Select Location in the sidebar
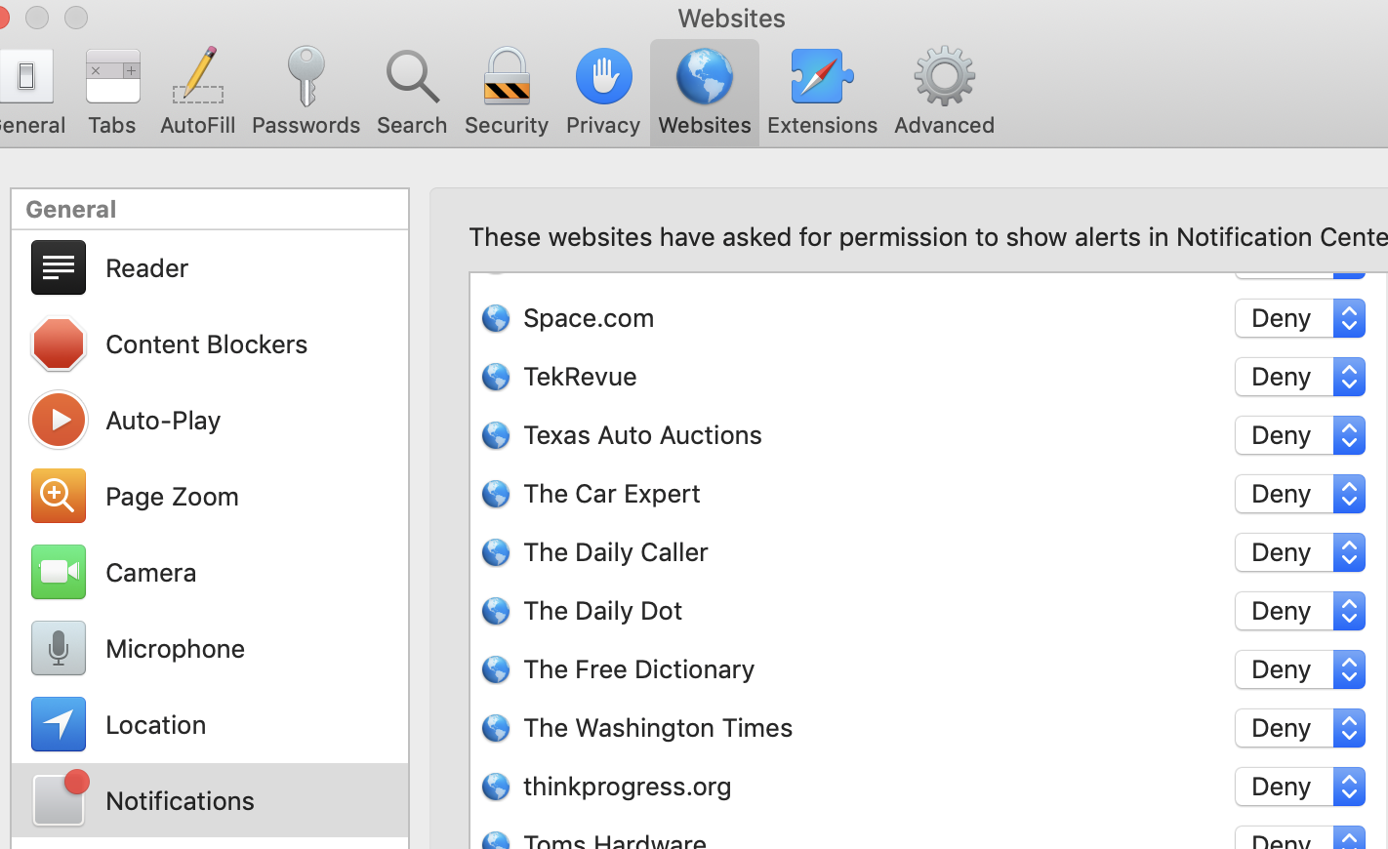This screenshot has width=1388, height=849. pyautogui.click(x=210, y=724)
